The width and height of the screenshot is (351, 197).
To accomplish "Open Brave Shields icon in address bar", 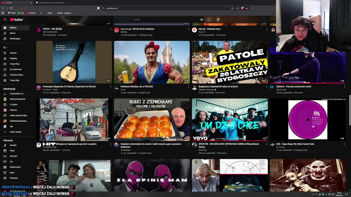I will point(242,8).
